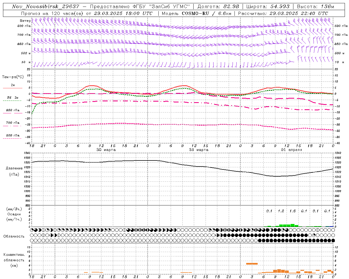Select the "Осадки" precipitation label
Image resolution: width=349 pixels, height=279 pixels.
pos(14,214)
